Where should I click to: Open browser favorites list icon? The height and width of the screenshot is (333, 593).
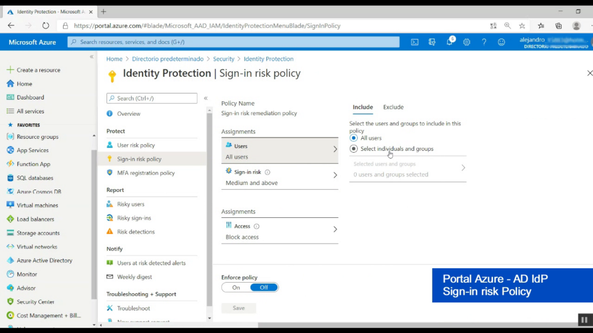coord(541,25)
